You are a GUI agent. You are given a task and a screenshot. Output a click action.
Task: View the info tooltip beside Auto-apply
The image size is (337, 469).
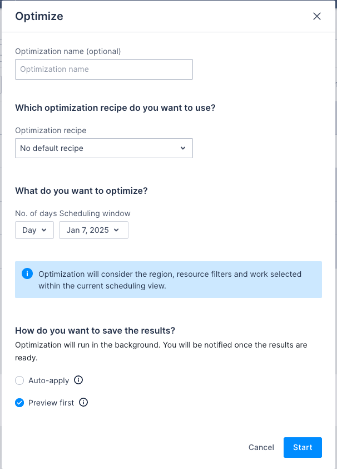click(78, 380)
